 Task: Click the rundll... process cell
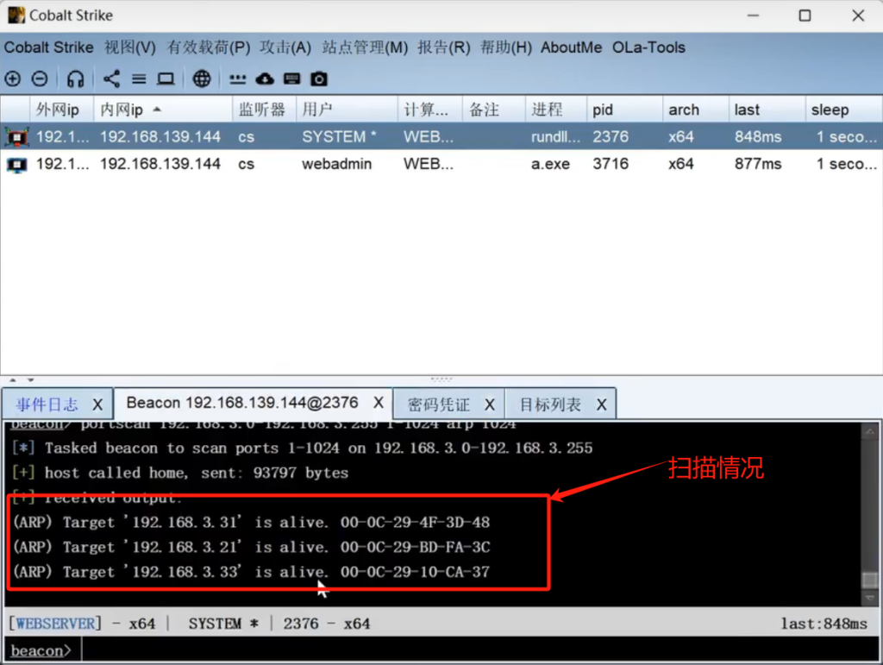(556, 137)
